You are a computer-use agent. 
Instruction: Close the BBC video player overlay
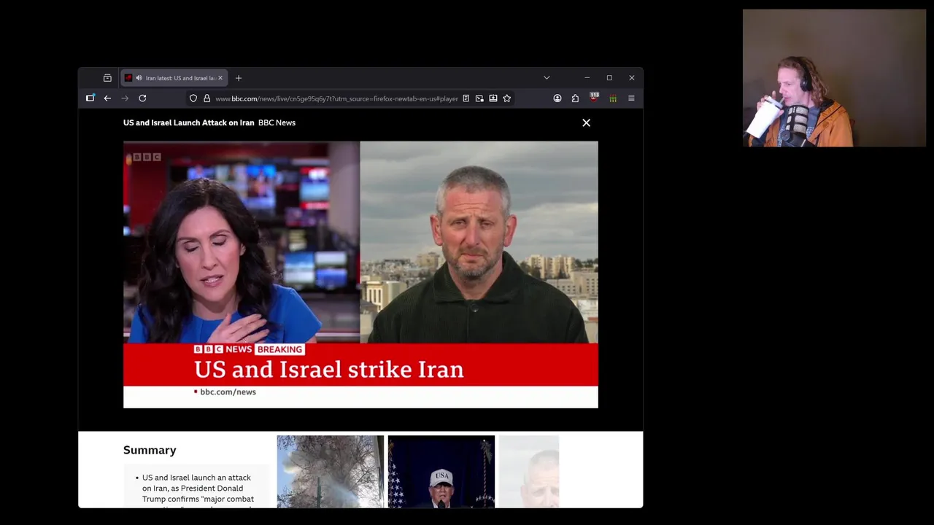tap(586, 122)
